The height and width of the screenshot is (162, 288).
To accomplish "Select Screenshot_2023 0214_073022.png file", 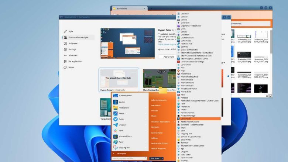I will [244, 38].
